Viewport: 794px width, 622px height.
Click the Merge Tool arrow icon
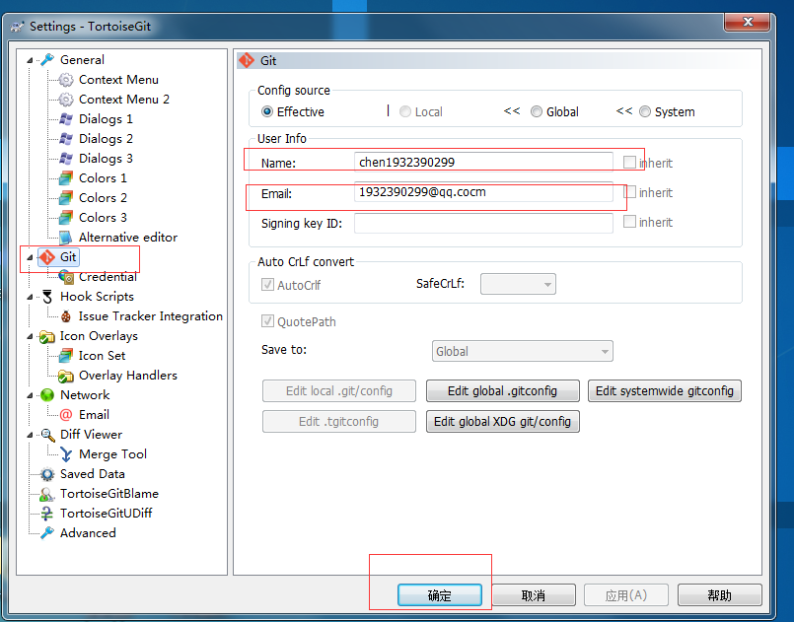tap(66, 454)
